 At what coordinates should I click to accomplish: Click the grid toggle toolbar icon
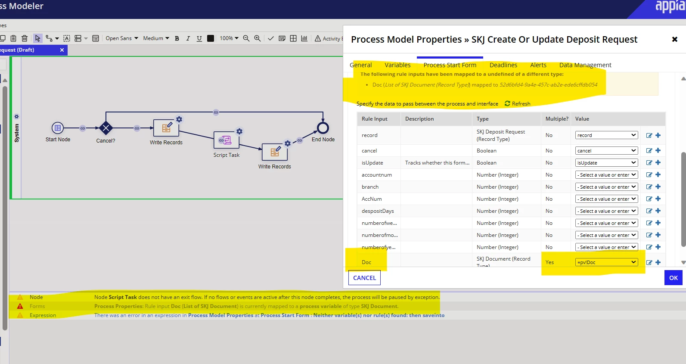tap(293, 38)
